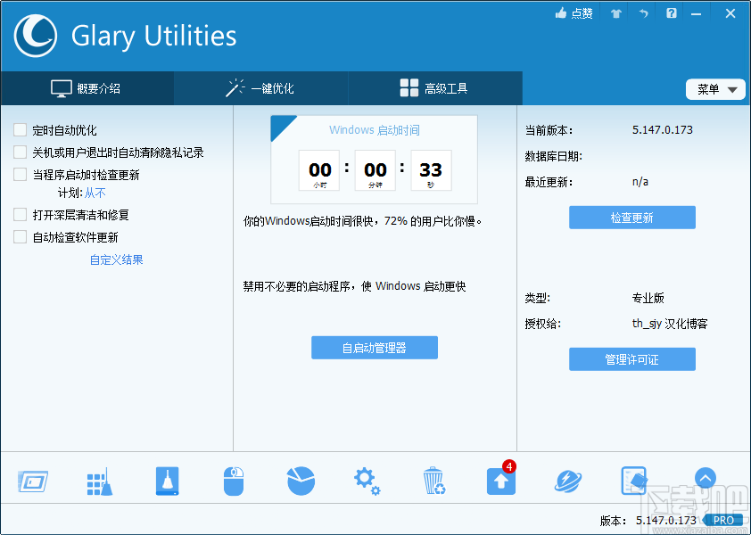Click the 检查更新 button

[631, 217]
